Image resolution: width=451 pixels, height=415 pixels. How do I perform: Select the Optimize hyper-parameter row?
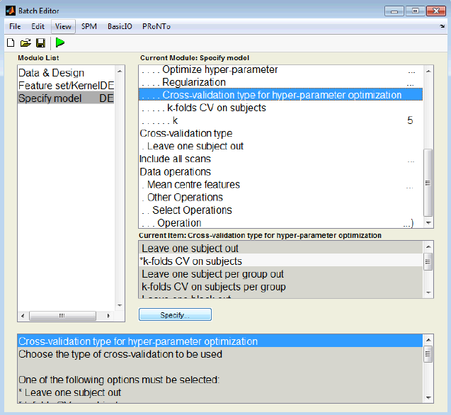(280, 69)
